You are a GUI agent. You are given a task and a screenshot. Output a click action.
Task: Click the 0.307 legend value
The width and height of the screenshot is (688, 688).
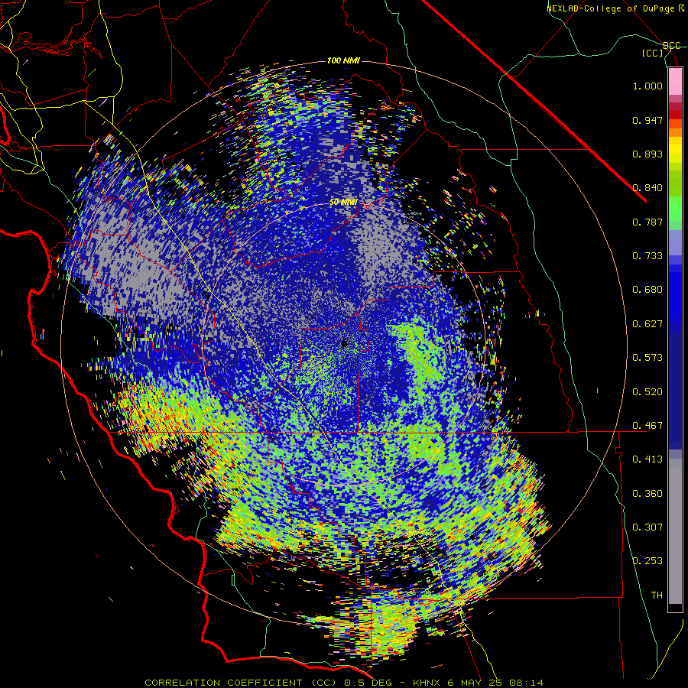647,527
